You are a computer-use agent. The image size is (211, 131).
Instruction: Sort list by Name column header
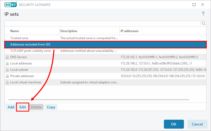pyautogui.click(x=15, y=31)
